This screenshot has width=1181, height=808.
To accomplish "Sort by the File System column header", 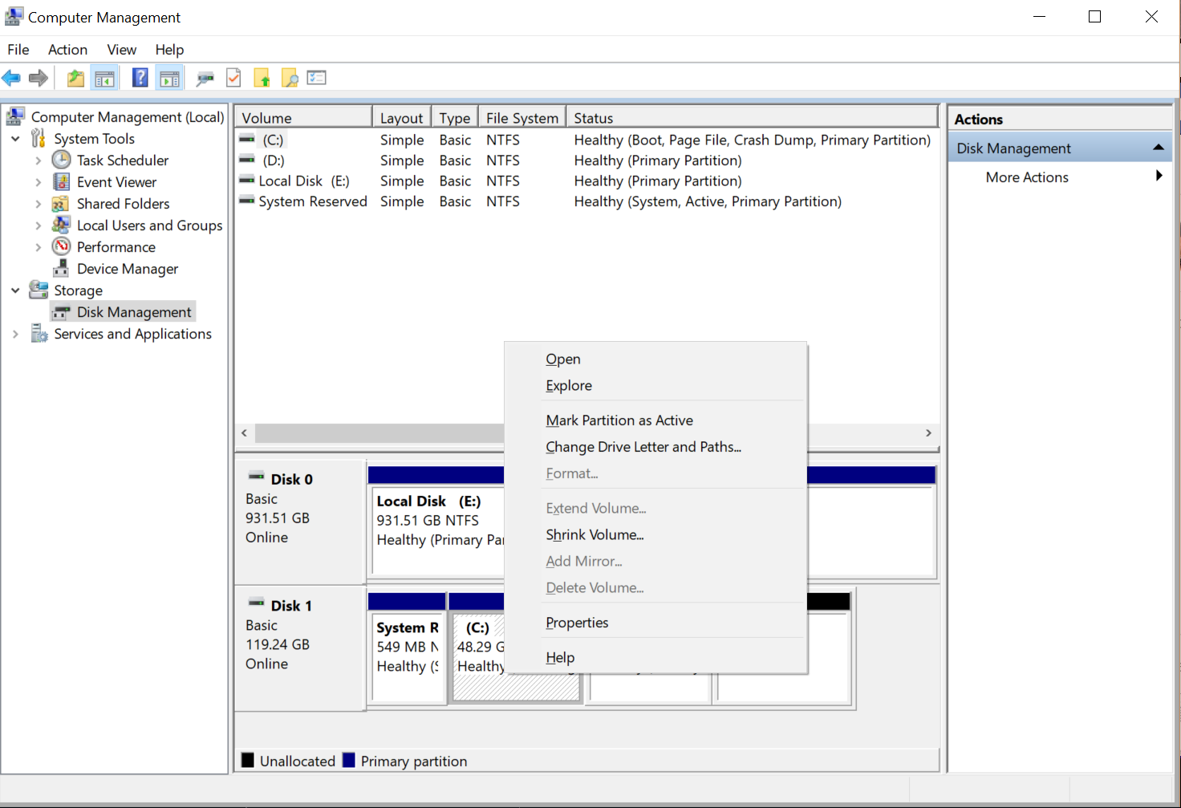I will 522,118.
